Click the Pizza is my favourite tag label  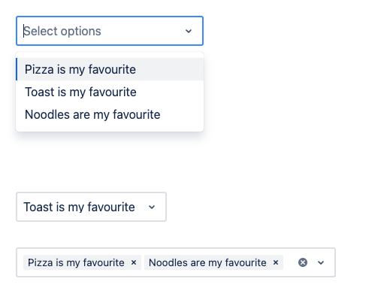pos(76,262)
